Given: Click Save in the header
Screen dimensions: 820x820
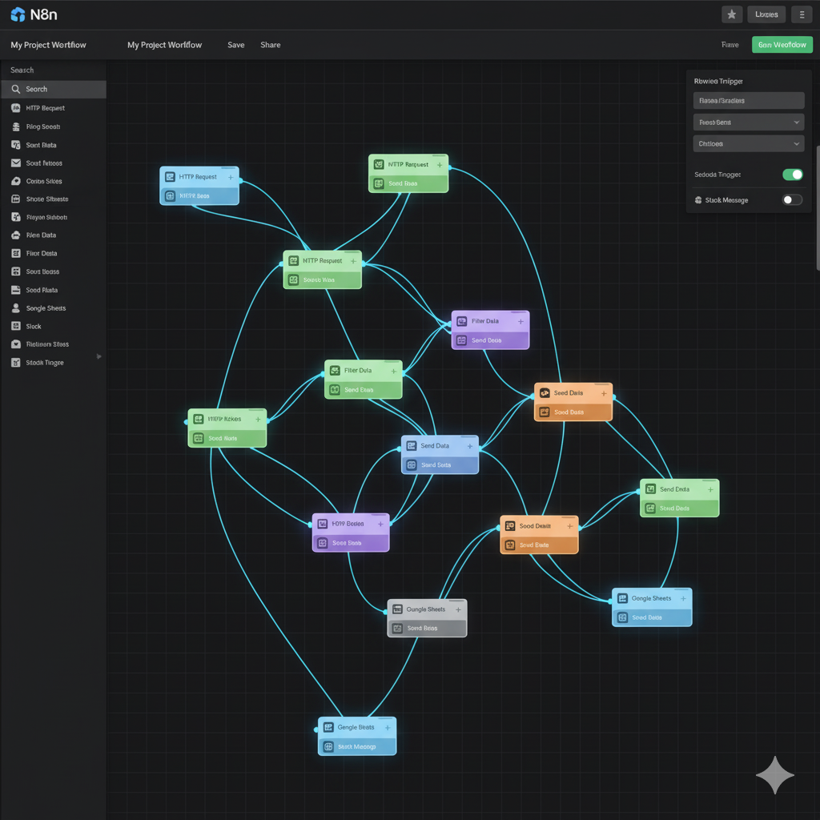Looking at the screenshot, I should click(235, 45).
